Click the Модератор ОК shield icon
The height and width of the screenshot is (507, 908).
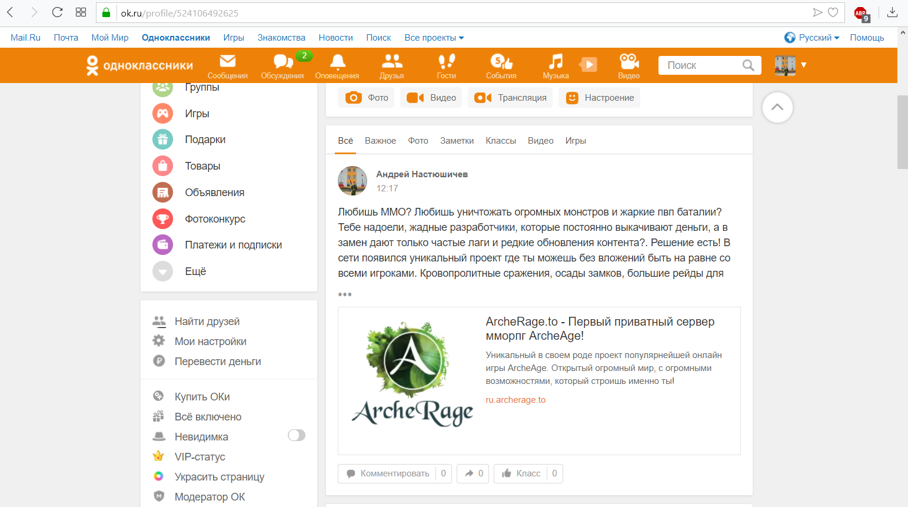(x=158, y=496)
